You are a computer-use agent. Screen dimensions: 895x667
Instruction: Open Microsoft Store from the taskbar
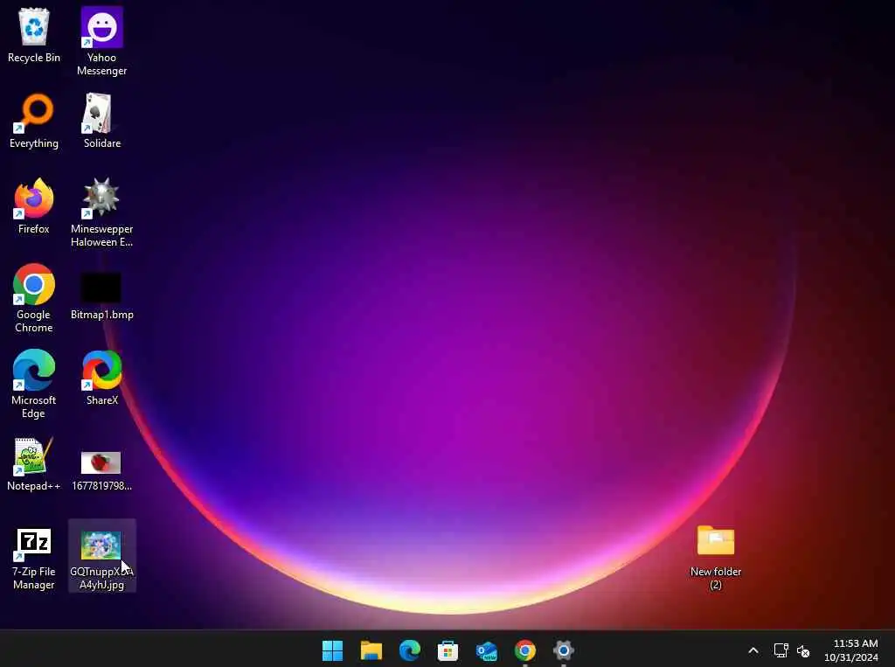[448, 650]
